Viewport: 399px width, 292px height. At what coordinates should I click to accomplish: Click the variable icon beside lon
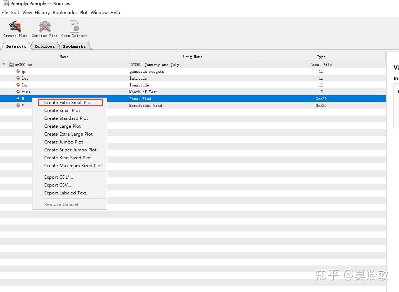click(x=18, y=85)
